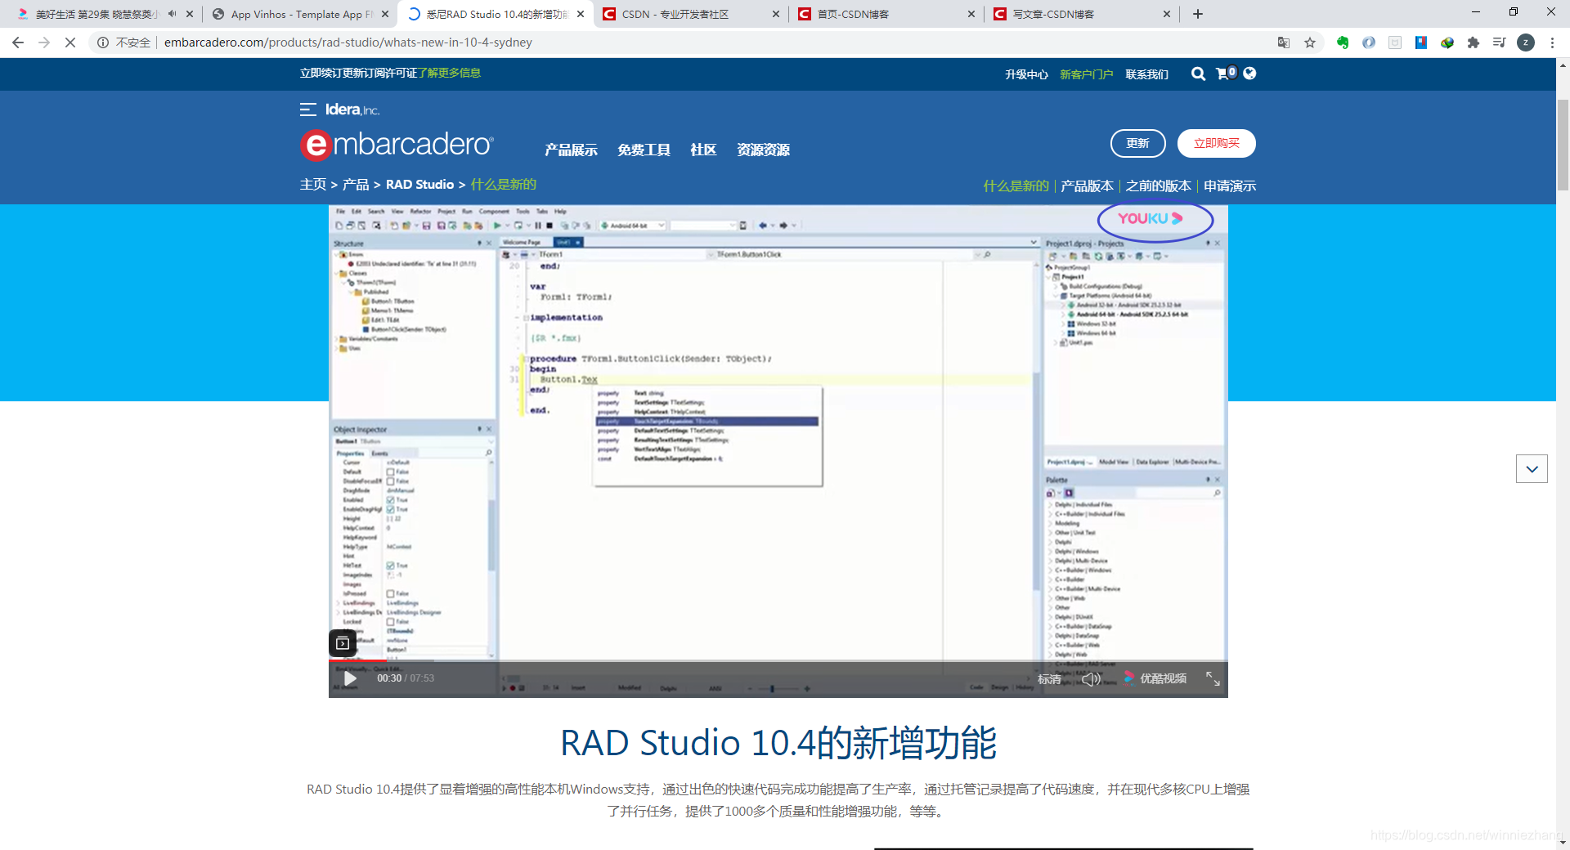Go to RAD Studio in the breadcrumb
The height and width of the screenshot is (850, 1570).
pos(419,185)
